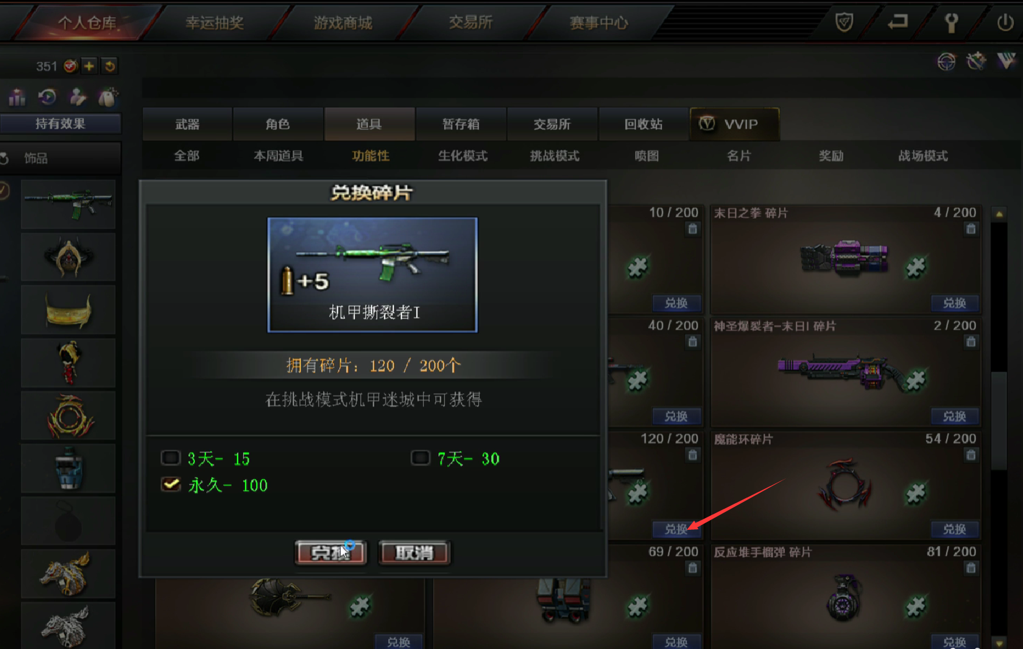Select the green rifle thumbnail in sidebar
The image size is (1023, 649).
click(x=68, y=205)
